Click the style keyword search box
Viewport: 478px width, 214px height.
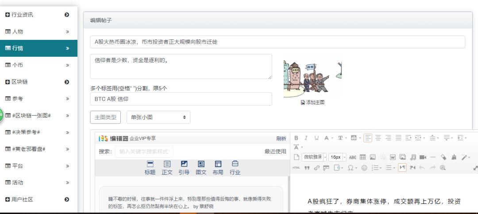pyautogui.click(x=144, y=152)
